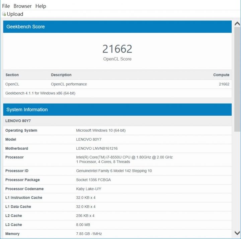Click the Model value LENOVO 80Y7
This screenshot has width=241, height=239.
(89, 139)
